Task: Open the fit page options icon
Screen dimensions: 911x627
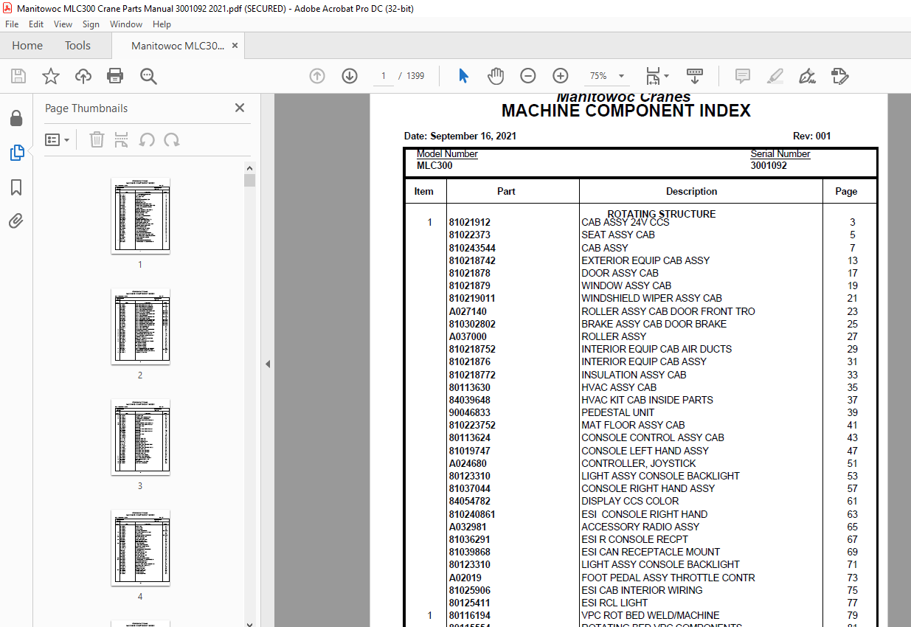Action: (657, 76)
